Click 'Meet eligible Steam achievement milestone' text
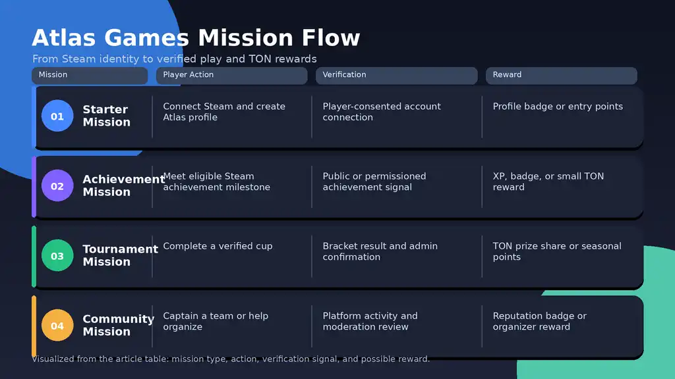Image resolution: width=675 pixels, height=379 pixels. (x=216, y=182)
